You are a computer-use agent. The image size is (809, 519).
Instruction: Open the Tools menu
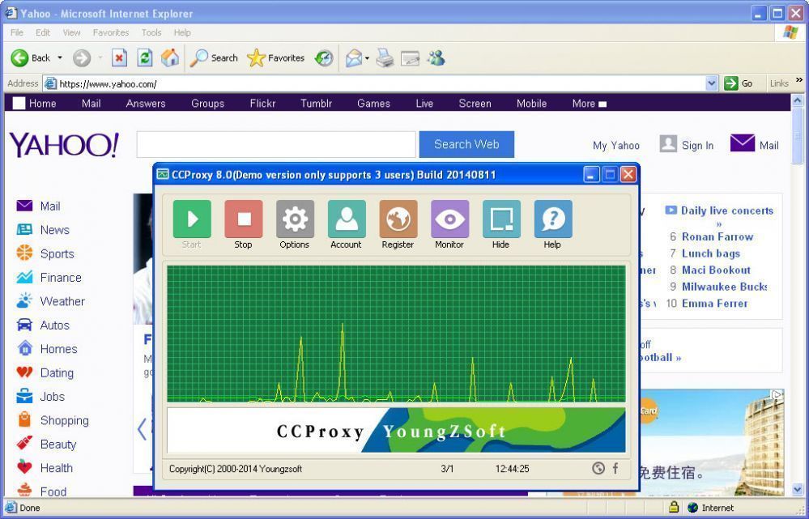click(151, 32)
